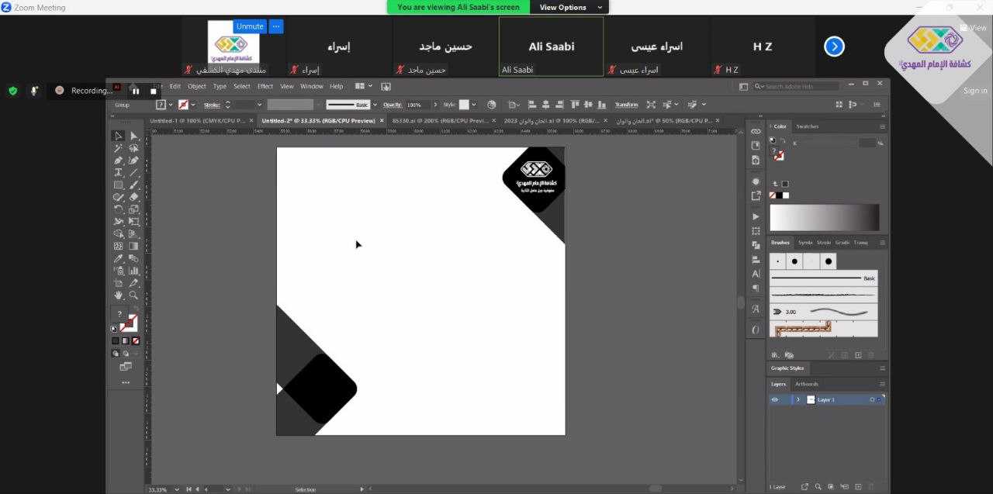Select the Eyedropper tool

point(119,259)
